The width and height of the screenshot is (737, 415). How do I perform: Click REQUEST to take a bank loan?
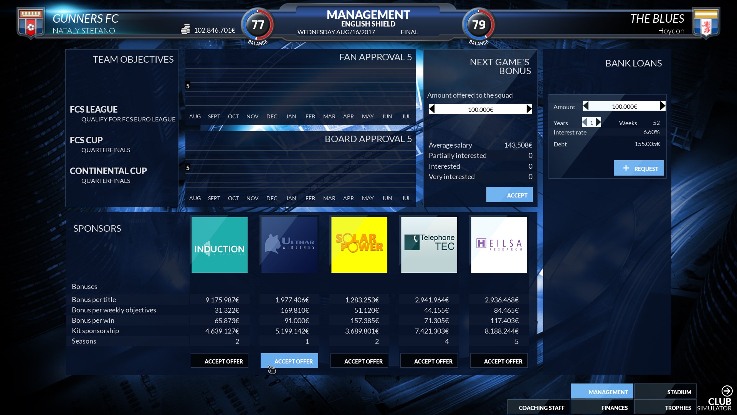[x=639, y=168]
